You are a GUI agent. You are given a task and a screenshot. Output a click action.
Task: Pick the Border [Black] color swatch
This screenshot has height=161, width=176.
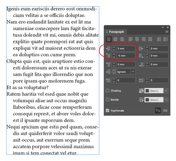click(154, 100)
